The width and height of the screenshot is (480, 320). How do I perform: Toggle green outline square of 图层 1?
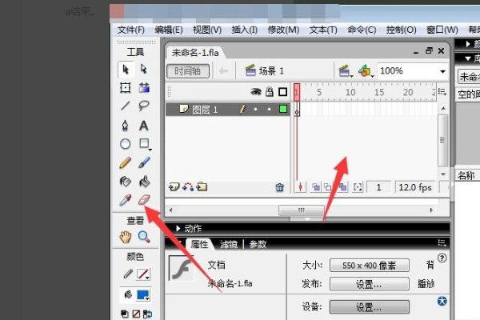click(x=283, y=109)
